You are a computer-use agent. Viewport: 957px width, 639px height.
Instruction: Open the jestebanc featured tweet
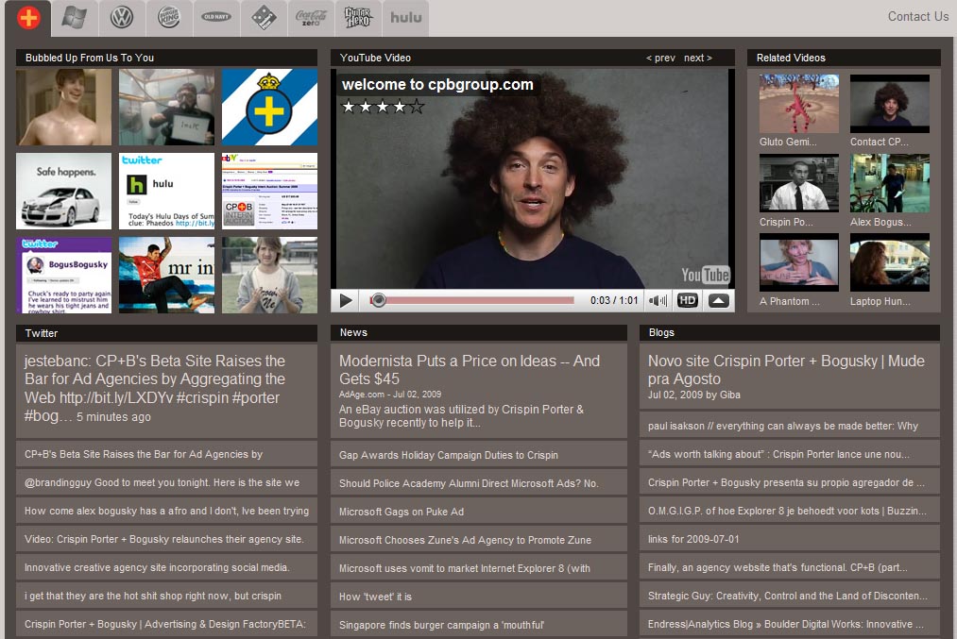(x=166, y=391)
